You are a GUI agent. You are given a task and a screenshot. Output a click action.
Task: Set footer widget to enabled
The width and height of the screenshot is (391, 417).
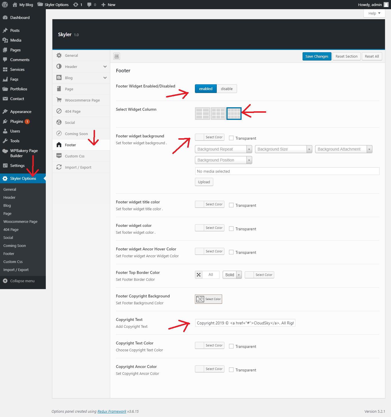click(x=206, y=89)
